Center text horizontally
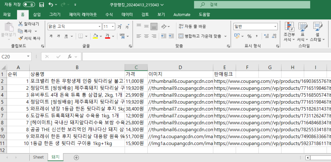The image size is (331, 162). click(x=146, y=36)
